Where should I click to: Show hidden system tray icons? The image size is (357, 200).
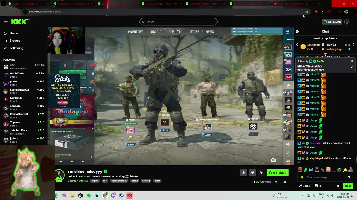click(x=302, y=196)
